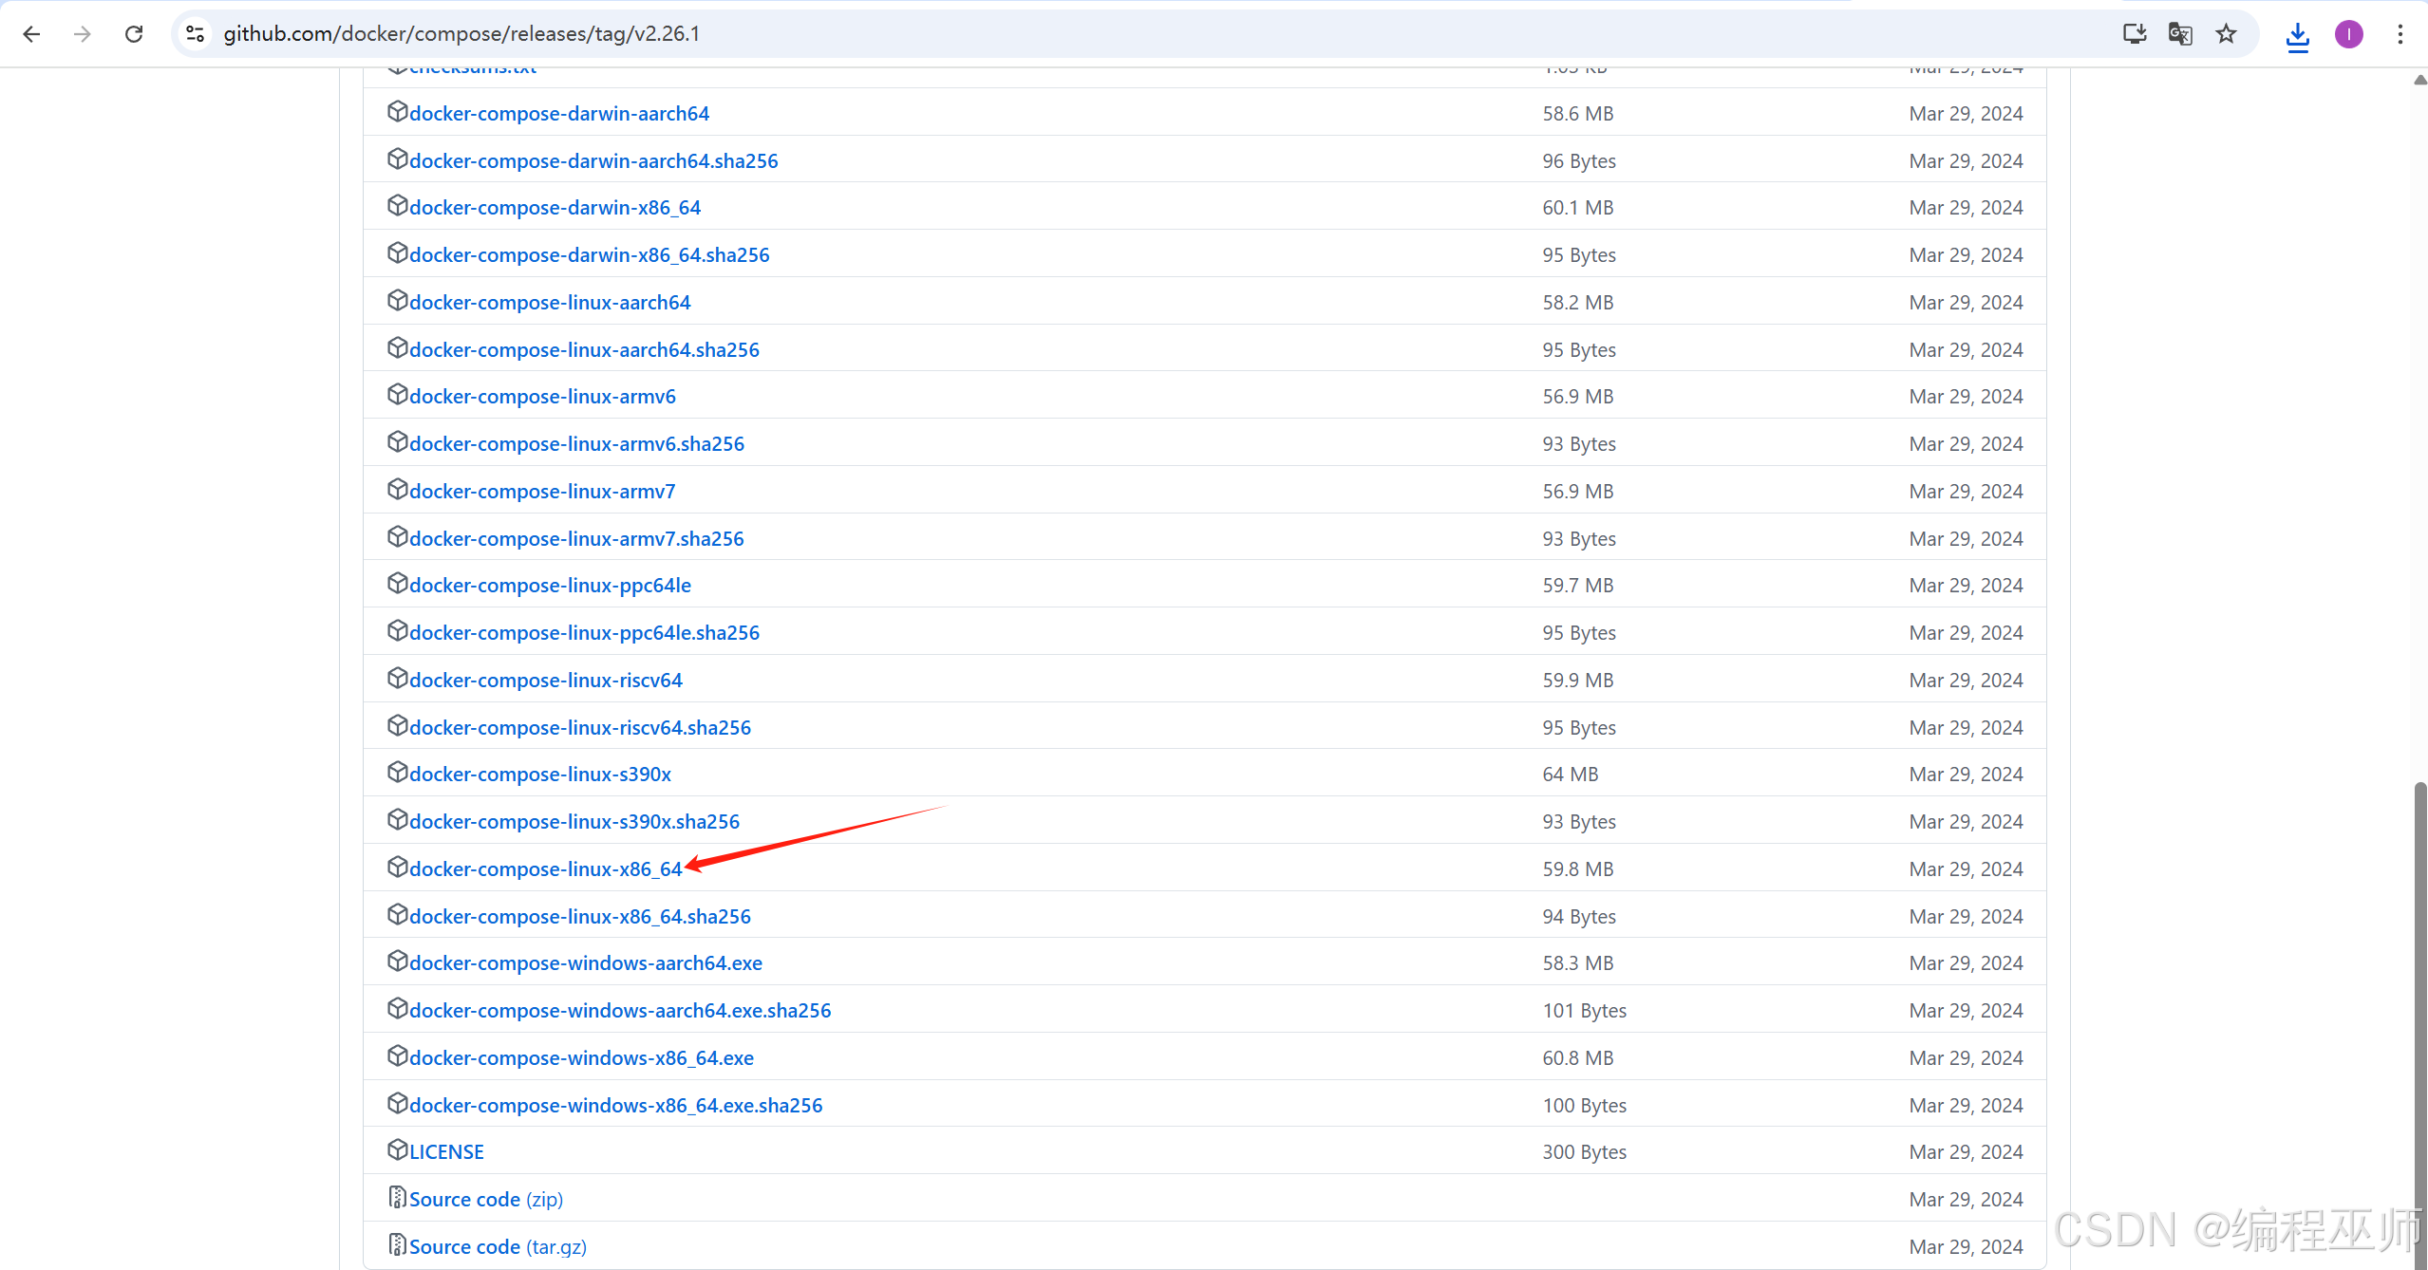Download docker-compose-linux-armv7

point(542,492)
